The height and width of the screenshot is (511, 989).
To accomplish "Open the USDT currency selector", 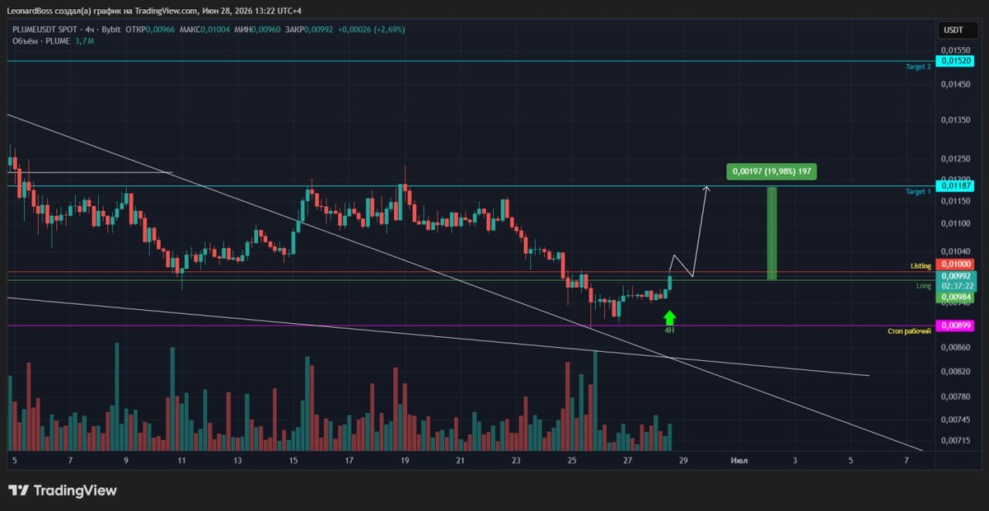I will [952, 30].
